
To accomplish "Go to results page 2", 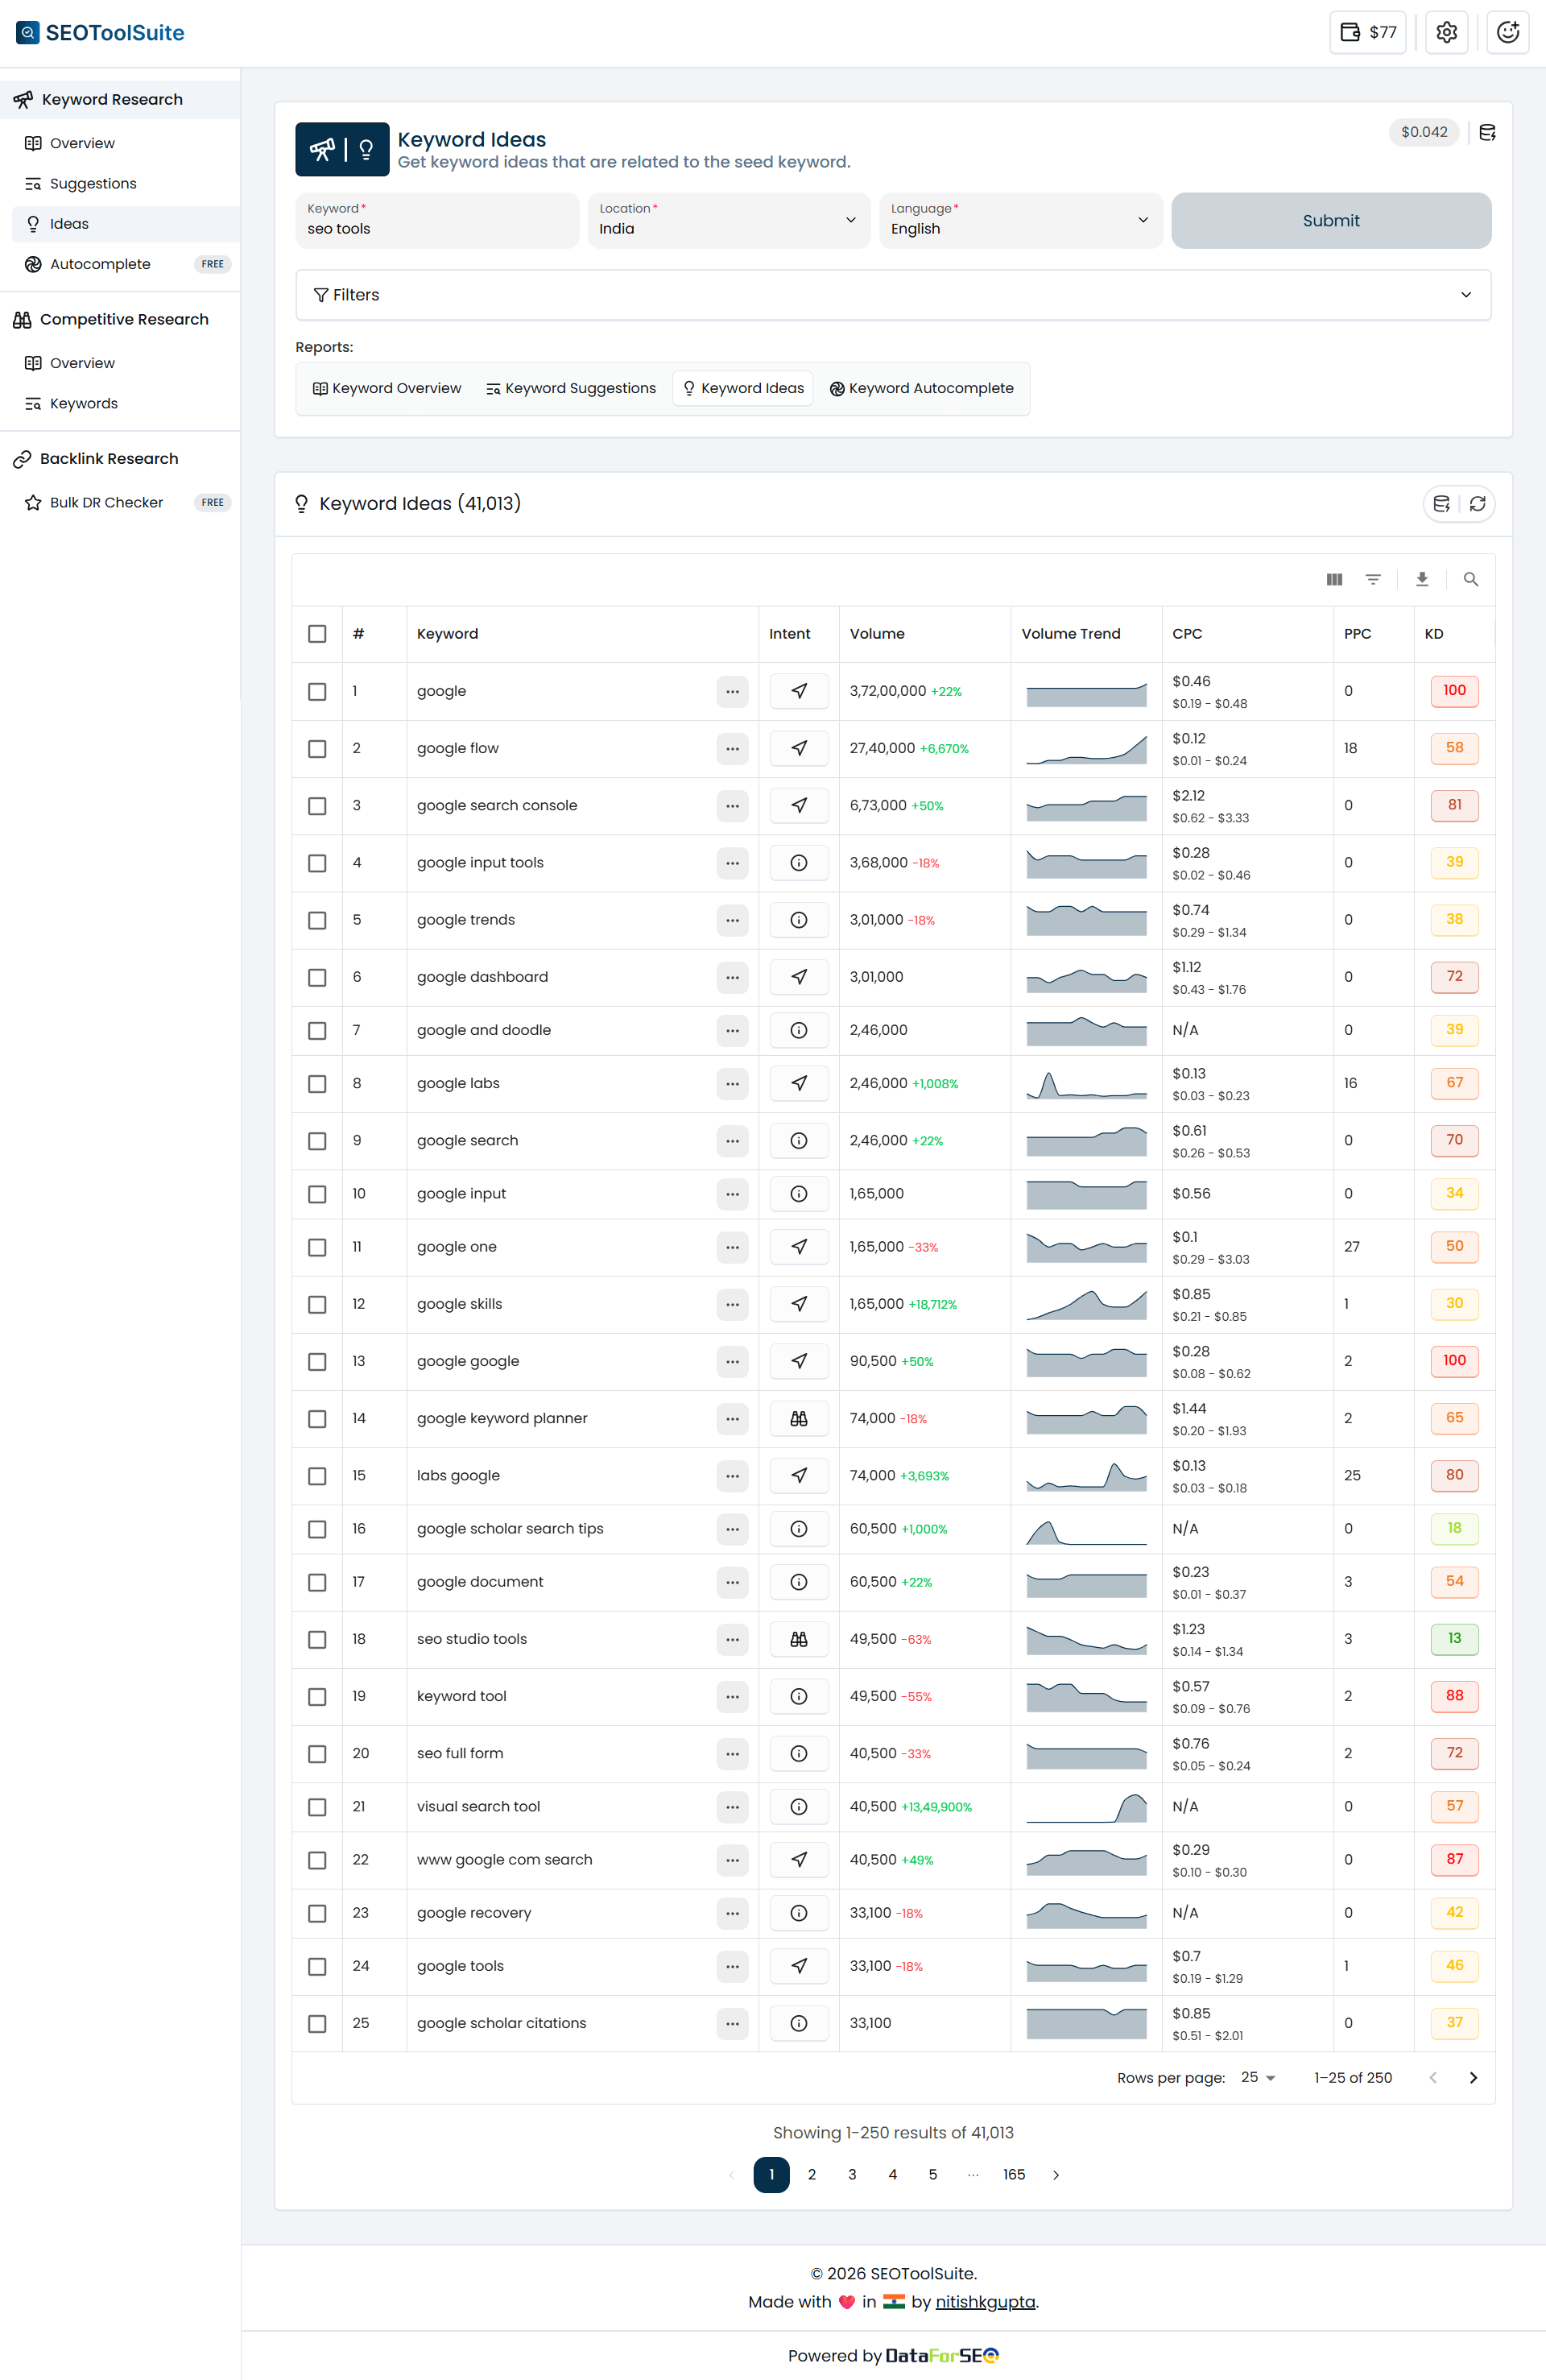I will pos(812,2174).
